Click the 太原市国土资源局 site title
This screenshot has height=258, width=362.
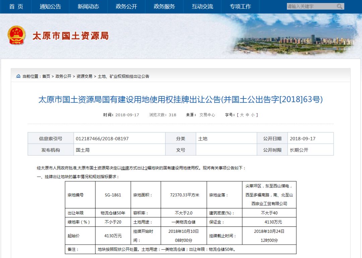tap(70, 36)
